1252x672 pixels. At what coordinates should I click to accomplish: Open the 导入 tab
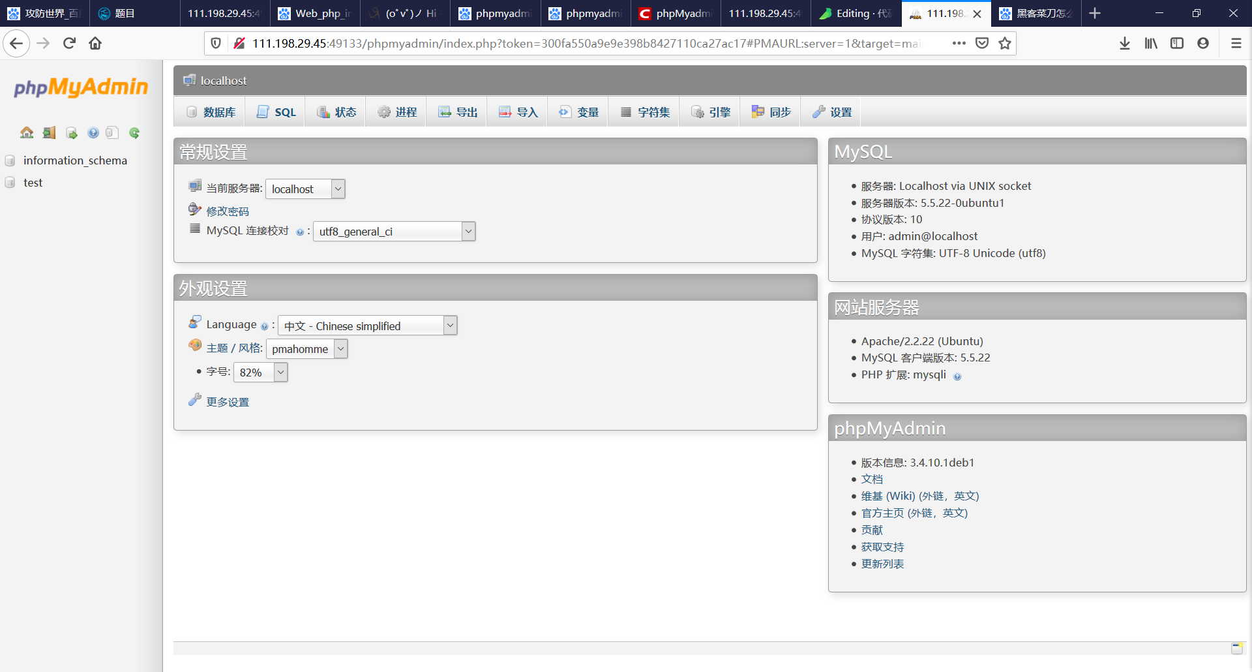(x=518, y=112)
